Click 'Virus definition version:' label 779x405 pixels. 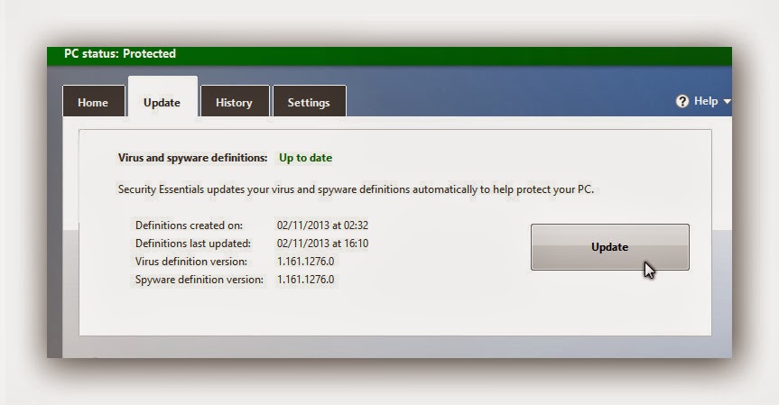coord(190,262)
